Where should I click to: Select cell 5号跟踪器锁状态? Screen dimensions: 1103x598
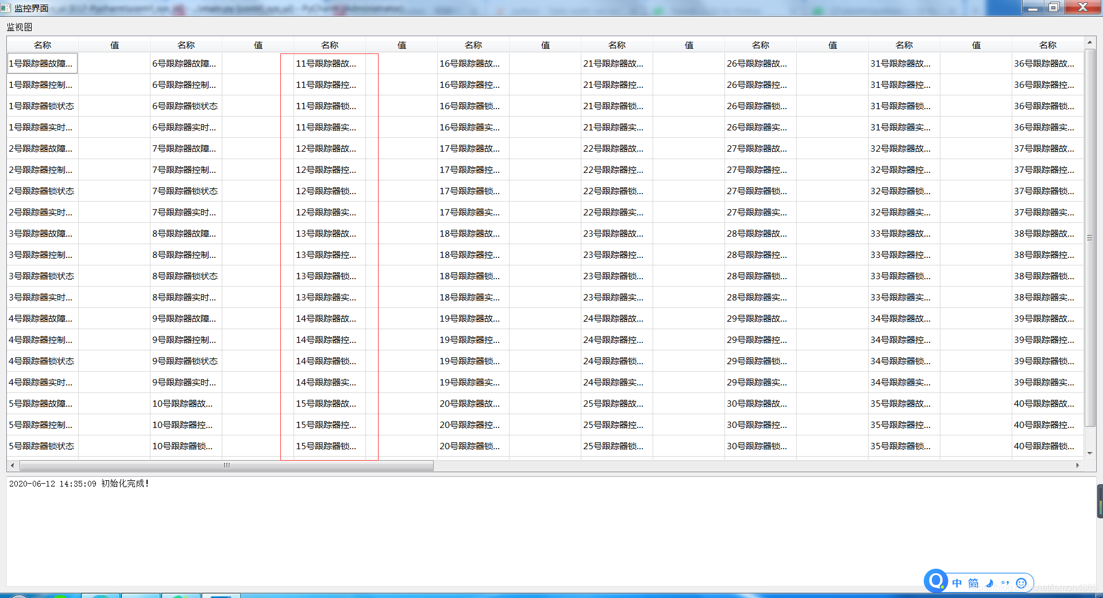tap(43, 446)
